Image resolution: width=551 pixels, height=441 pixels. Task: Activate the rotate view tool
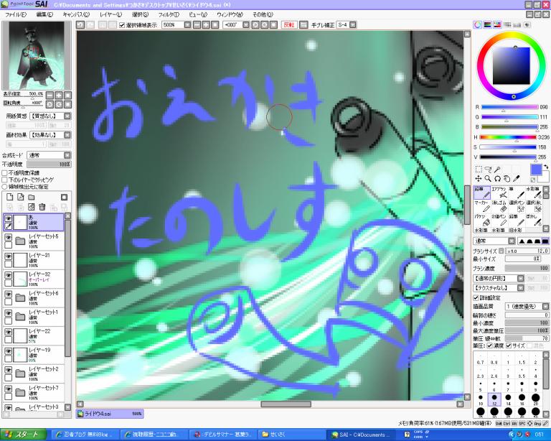pyautogui.click(x=497, y=179)
